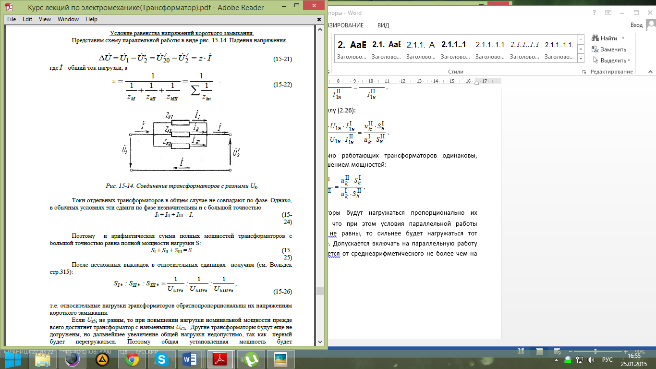The image size is (656, 369).
Task: Switch Word to Web Layout view
Action: point(557,352)
